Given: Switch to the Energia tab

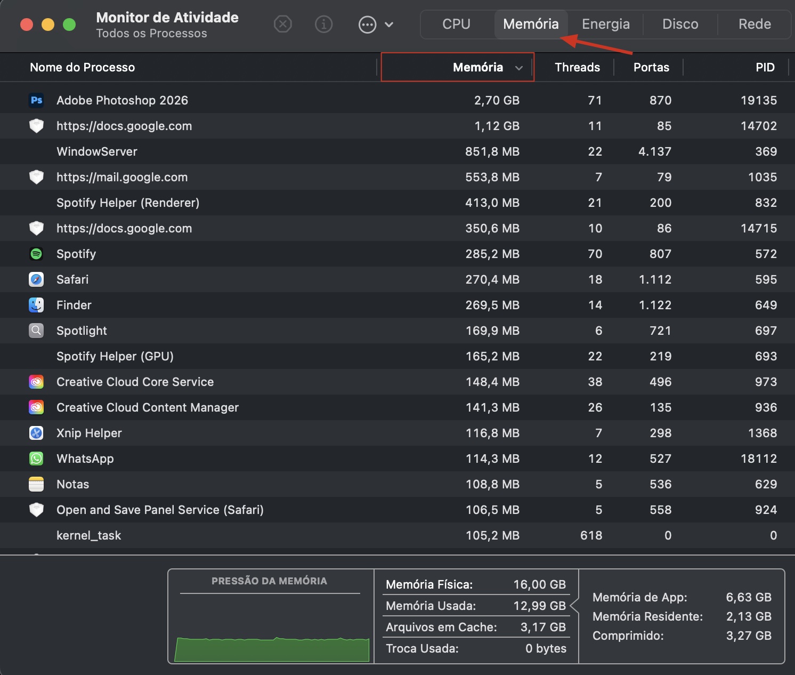Looking at the screenshot, I should pyautogui.click(x=605, y=24).
